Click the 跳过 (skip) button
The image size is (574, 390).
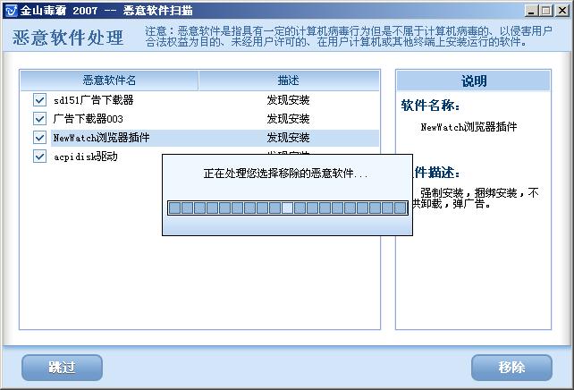click(62, 368)
